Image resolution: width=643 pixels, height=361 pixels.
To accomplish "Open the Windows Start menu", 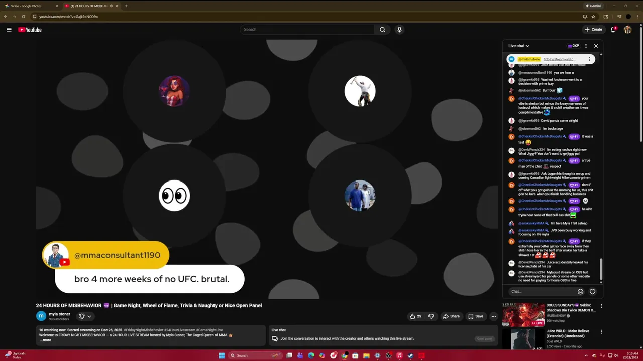I will [x=222, y=356].
